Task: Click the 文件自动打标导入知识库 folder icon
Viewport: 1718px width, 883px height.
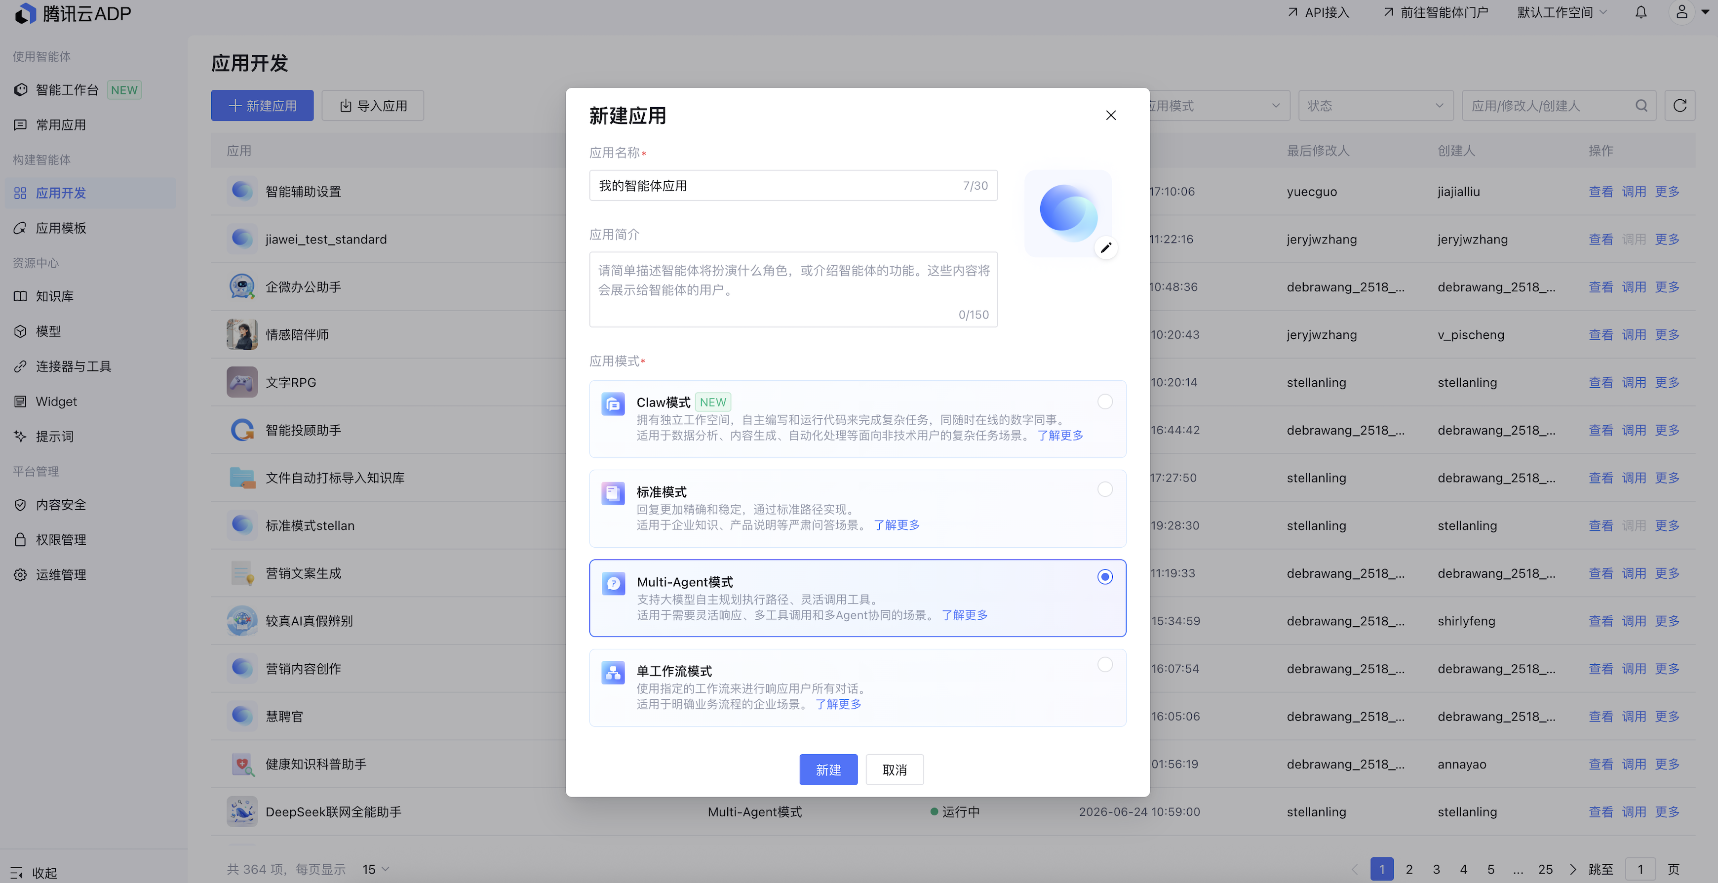Action: [x=241, y=478]
